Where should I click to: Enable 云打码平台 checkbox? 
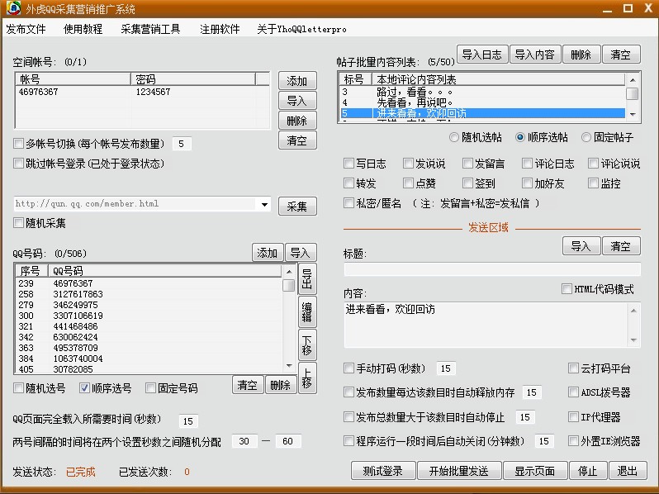click(x=573, y=368)
